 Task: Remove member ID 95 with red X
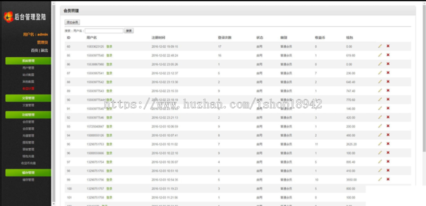388,144
